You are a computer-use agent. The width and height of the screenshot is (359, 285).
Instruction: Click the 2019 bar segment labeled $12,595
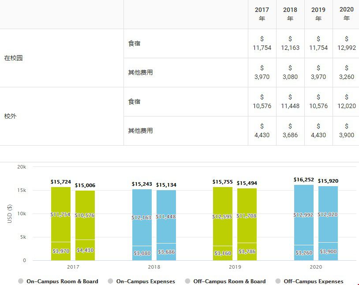(223, 217)
